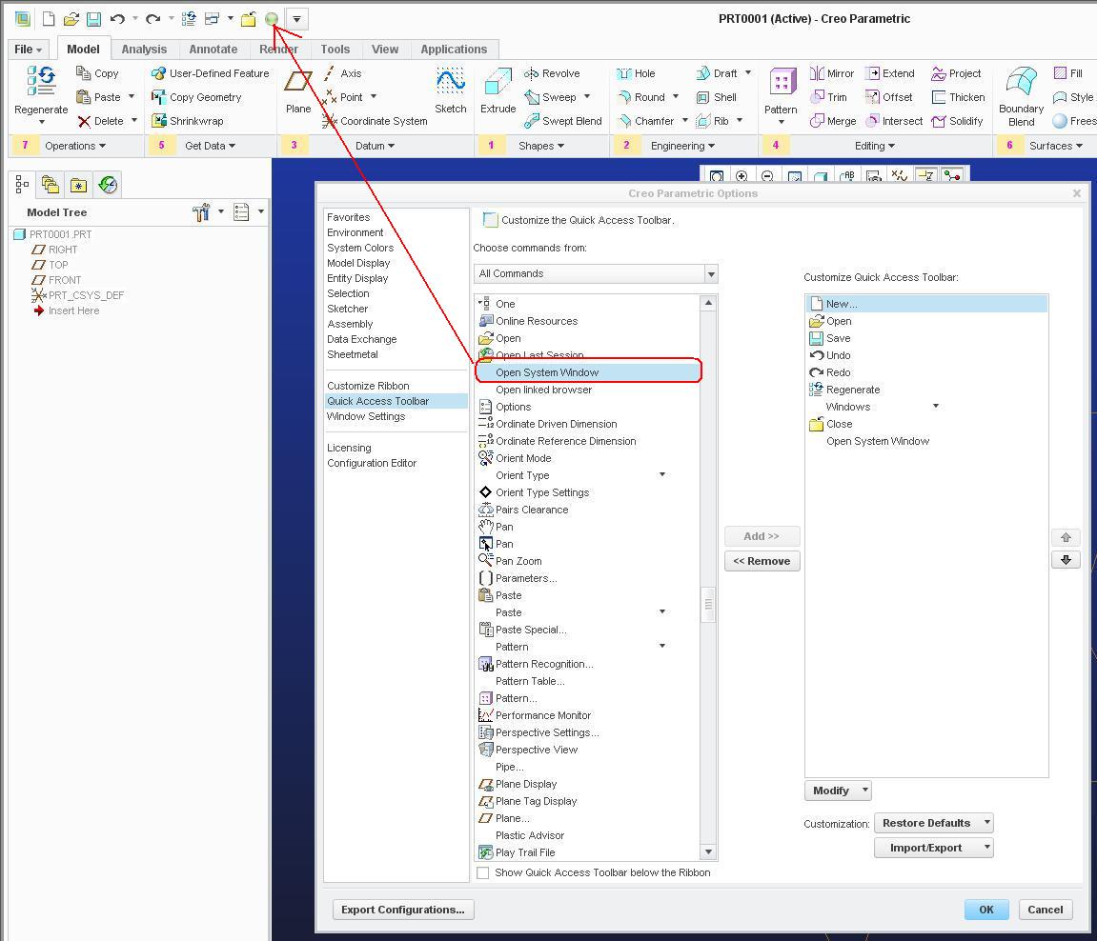Click the Solidify tool
The height and width of the screenshot is (941, 1097).
tap(958, 121)
